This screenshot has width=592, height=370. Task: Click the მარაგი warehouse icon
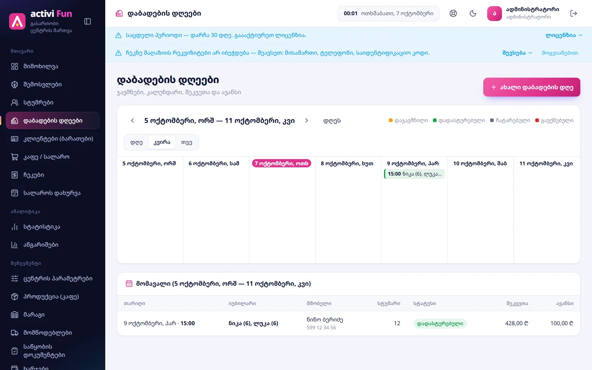15,314
